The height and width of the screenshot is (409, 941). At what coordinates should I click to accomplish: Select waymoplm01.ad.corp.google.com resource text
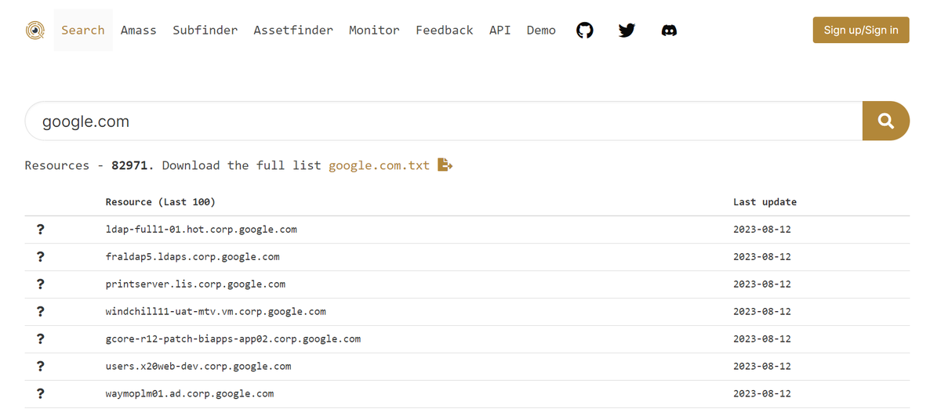(190, 394)
